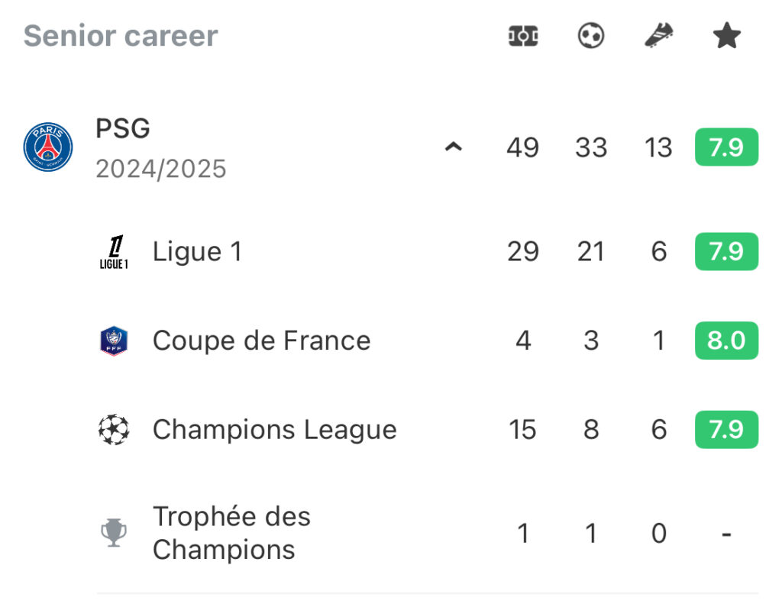Open the Ligue 1 competition row

click(428, 251)
